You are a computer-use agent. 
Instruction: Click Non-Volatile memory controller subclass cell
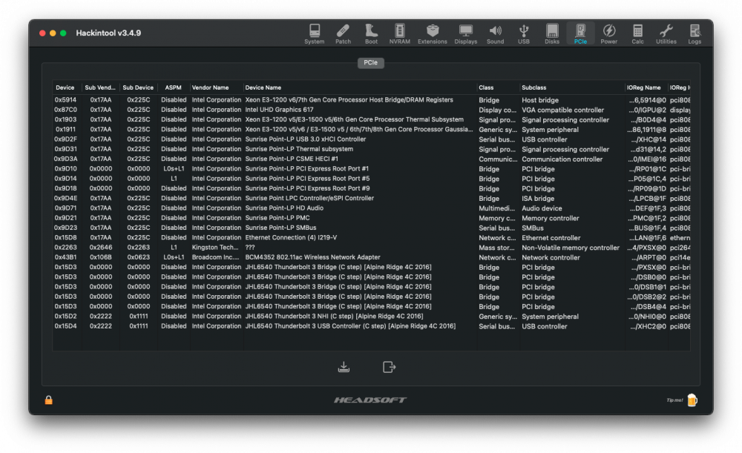click(x=570, y=248)
